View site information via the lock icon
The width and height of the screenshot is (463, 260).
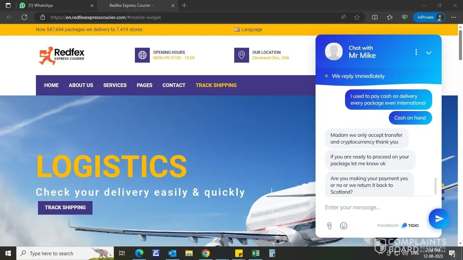click(x=43, y=17)
